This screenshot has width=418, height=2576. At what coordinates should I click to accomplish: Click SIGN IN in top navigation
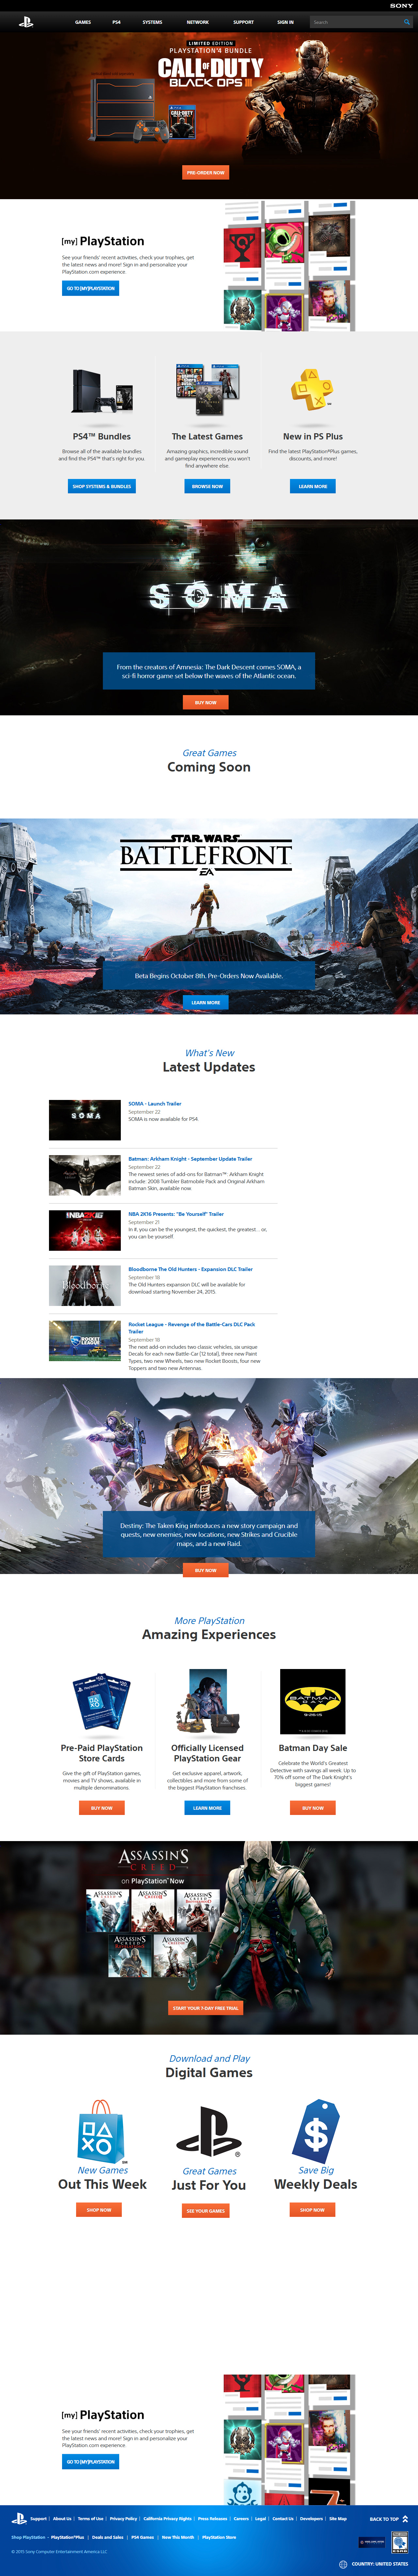[x=285, y=22]
